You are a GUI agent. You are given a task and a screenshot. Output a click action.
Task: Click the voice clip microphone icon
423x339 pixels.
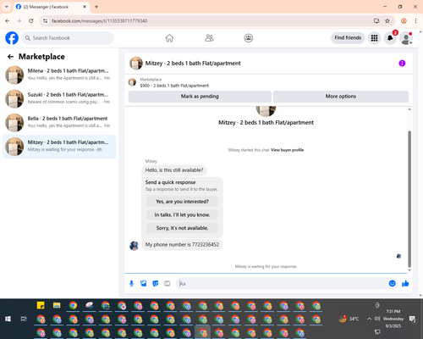pyautogui.click(x=131, y=283)
